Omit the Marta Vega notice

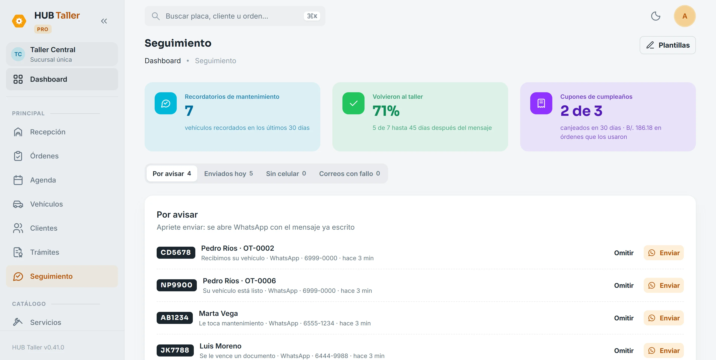(624, 318)
